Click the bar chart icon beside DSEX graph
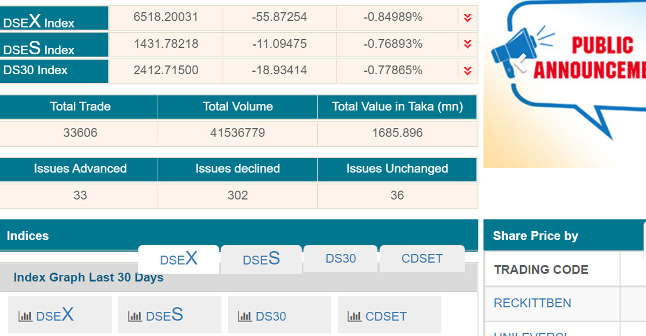Viewport: 646px width, 336px height. 25,316
